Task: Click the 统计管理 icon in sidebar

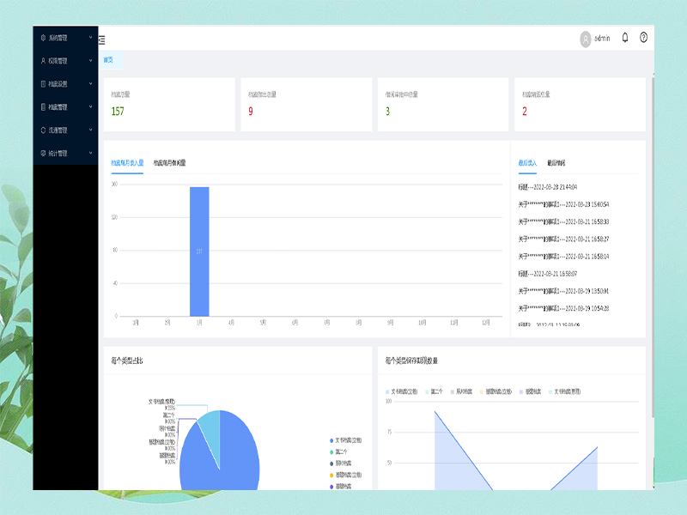Action: tap(43, 153)
